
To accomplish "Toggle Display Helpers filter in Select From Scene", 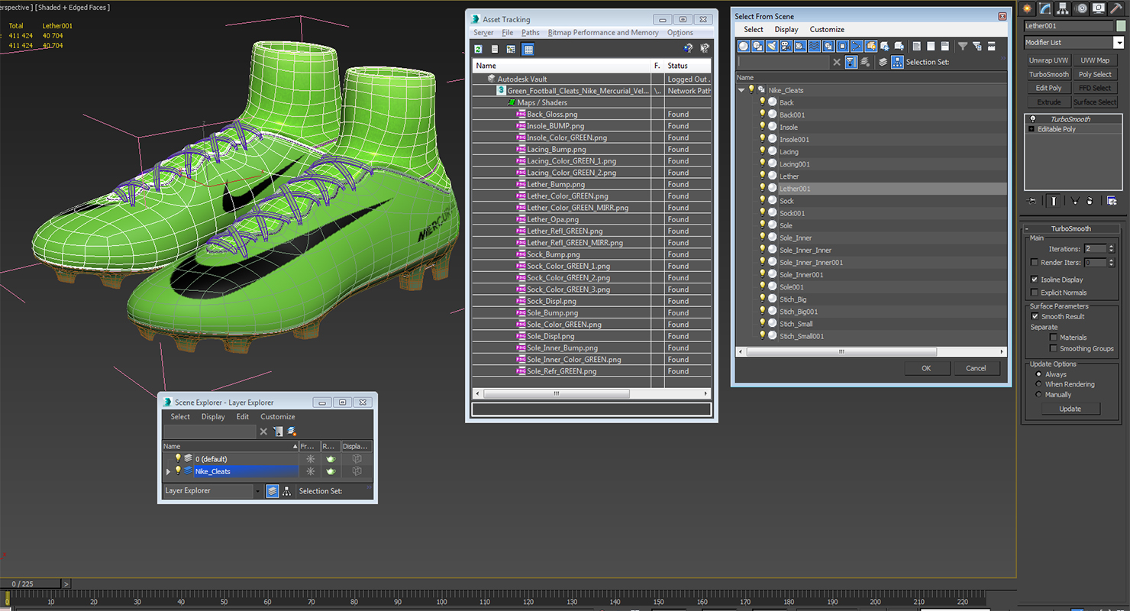I will (799, 46).
